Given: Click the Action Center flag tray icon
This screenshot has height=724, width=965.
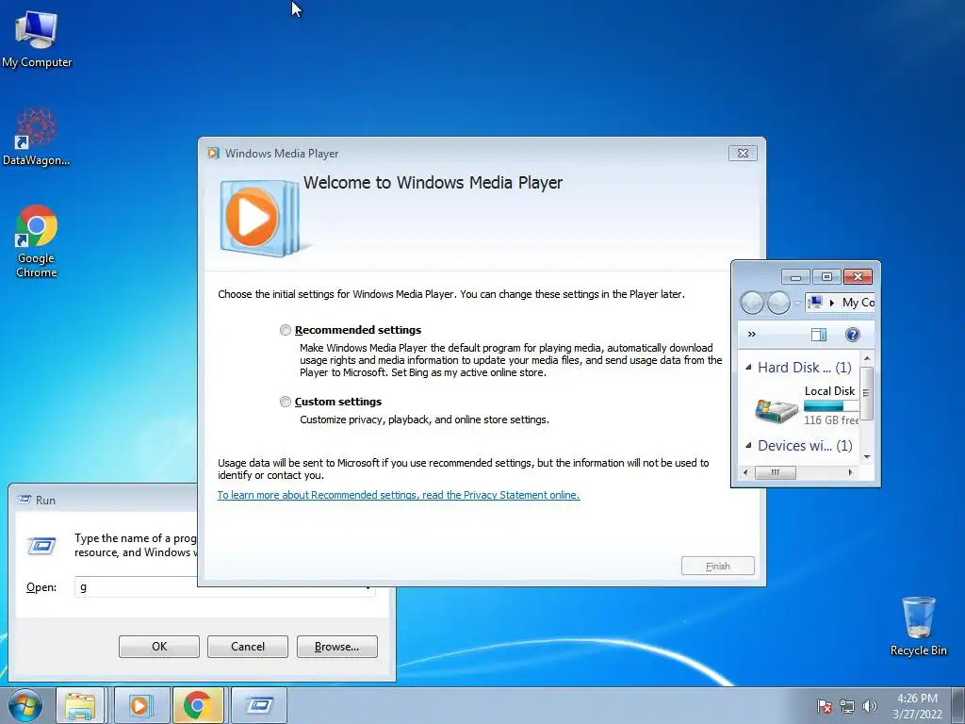Looking at the screenshot, I should pyautogui.click(x=825, y=706).
